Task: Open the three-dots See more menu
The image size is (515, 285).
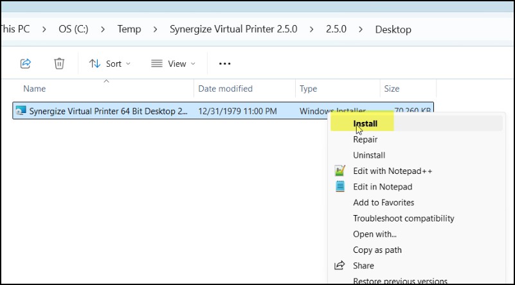Action: [224, 64]
